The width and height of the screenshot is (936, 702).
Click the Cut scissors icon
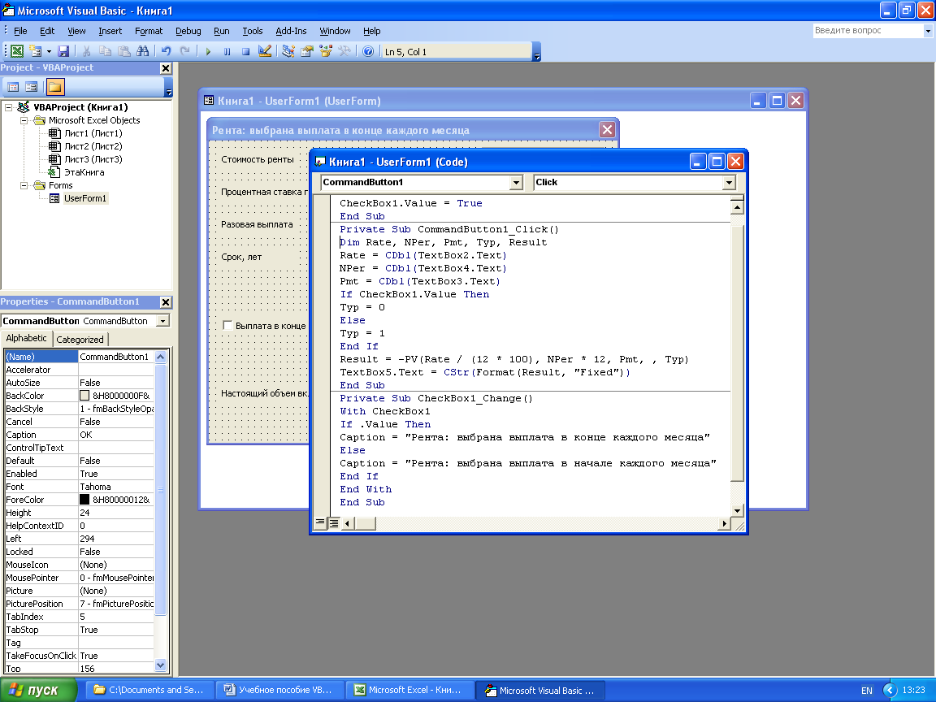tap(87, 51)
